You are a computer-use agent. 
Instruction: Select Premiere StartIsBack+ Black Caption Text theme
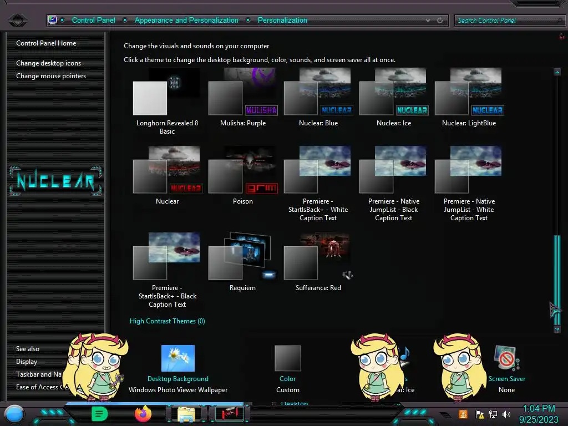tap(167, 270)
